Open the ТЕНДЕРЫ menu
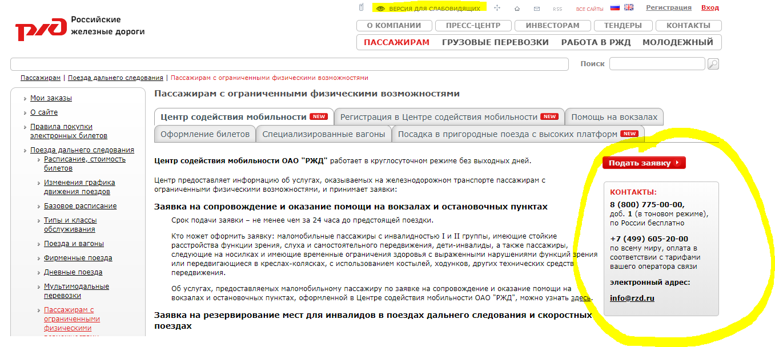The height and width of the screenshot is (347, 775). pos(623,26)
